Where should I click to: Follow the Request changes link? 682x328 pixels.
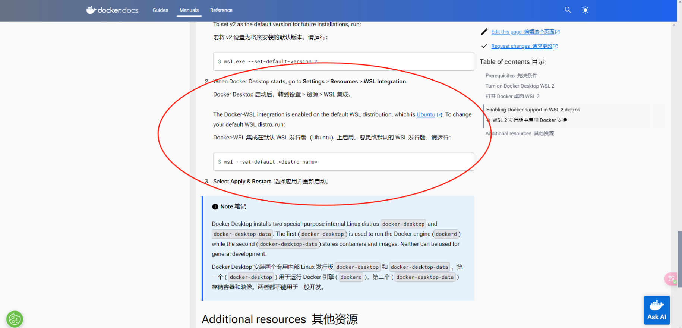pos(524,46)
